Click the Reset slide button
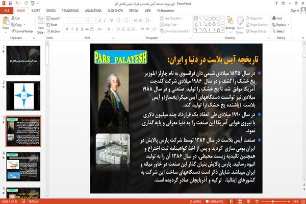Viewport: 306px width, 204px height. 52,25
